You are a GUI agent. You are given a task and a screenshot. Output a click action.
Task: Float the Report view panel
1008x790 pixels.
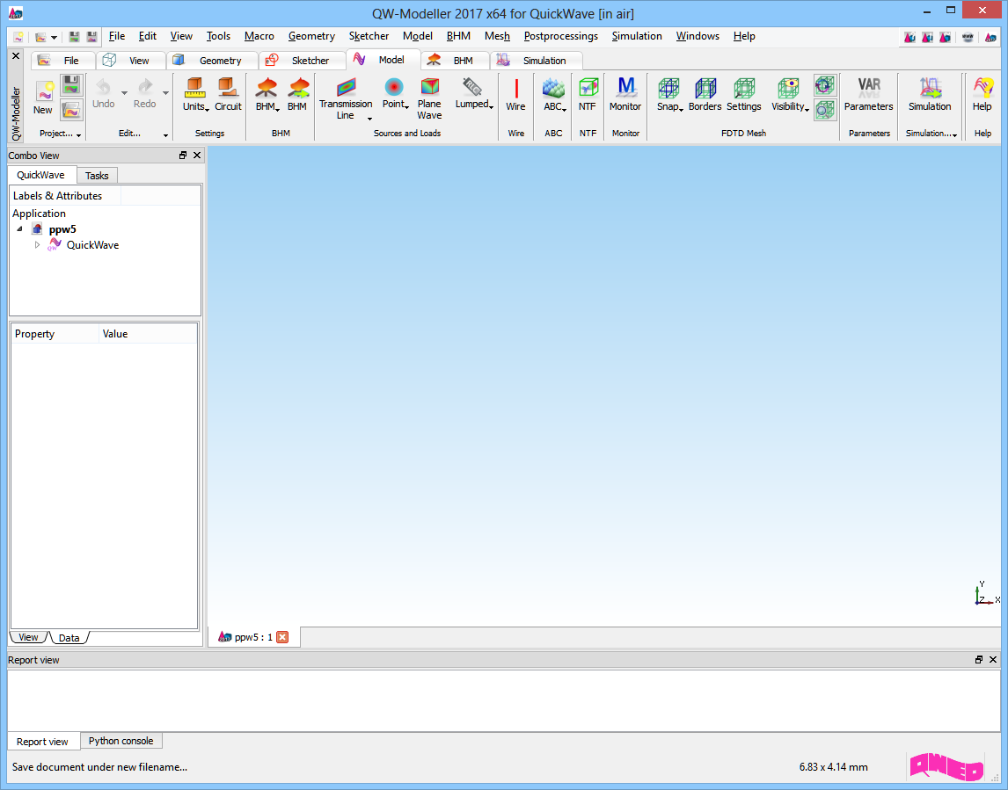click(x=979, y=660)
